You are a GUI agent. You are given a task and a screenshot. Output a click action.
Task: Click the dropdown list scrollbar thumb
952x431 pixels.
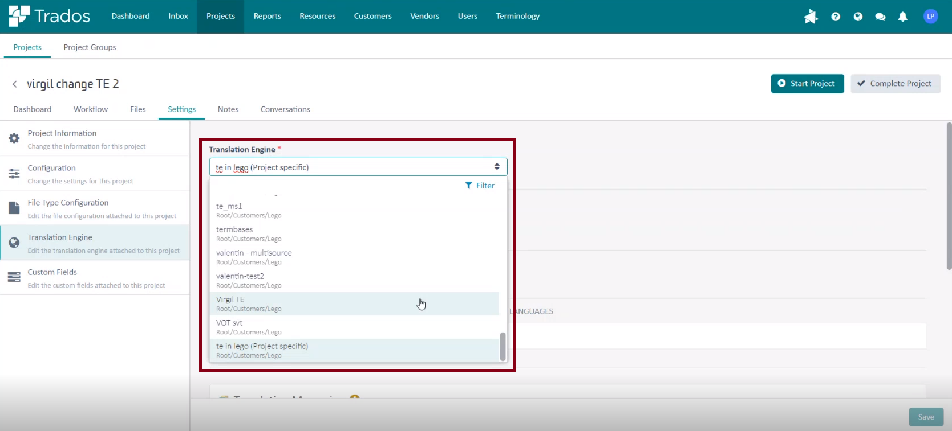click(x=503, y=346)
